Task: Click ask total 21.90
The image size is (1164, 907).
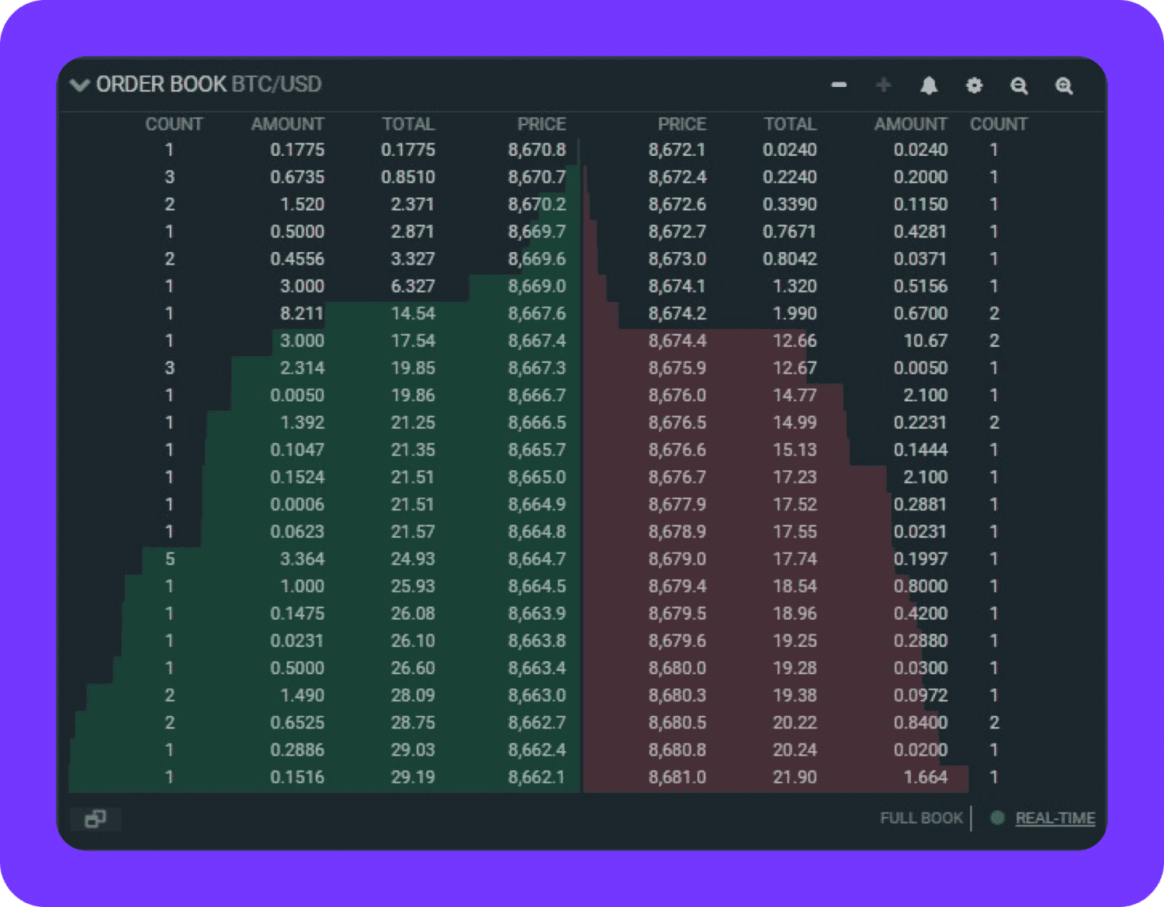Action: (x=795, y=777)
